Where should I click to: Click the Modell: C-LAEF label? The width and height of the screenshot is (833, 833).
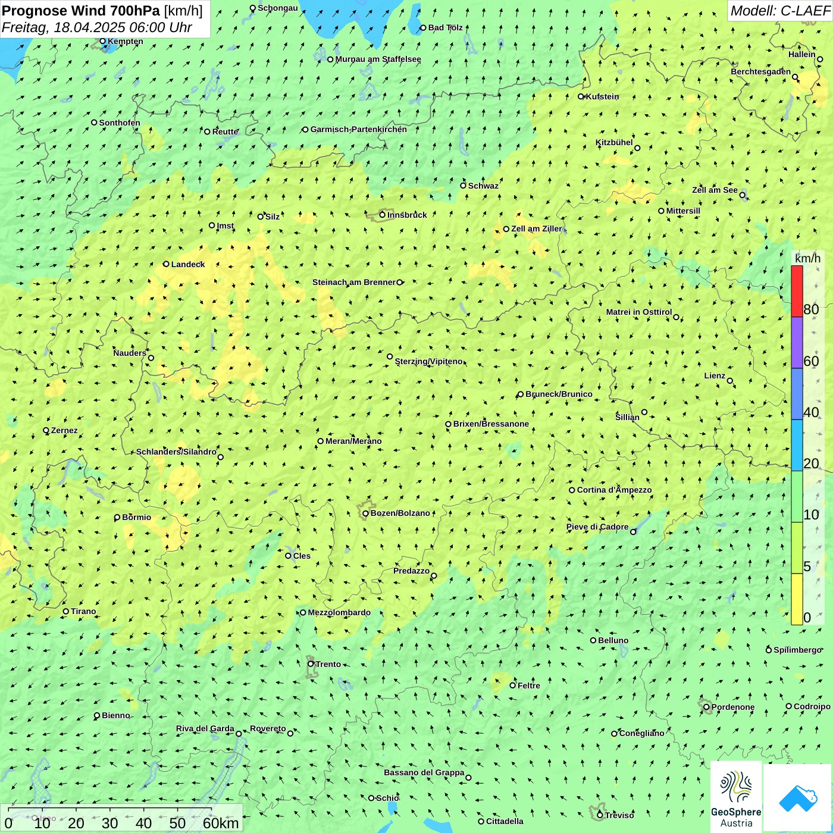(x=780, y=10)
